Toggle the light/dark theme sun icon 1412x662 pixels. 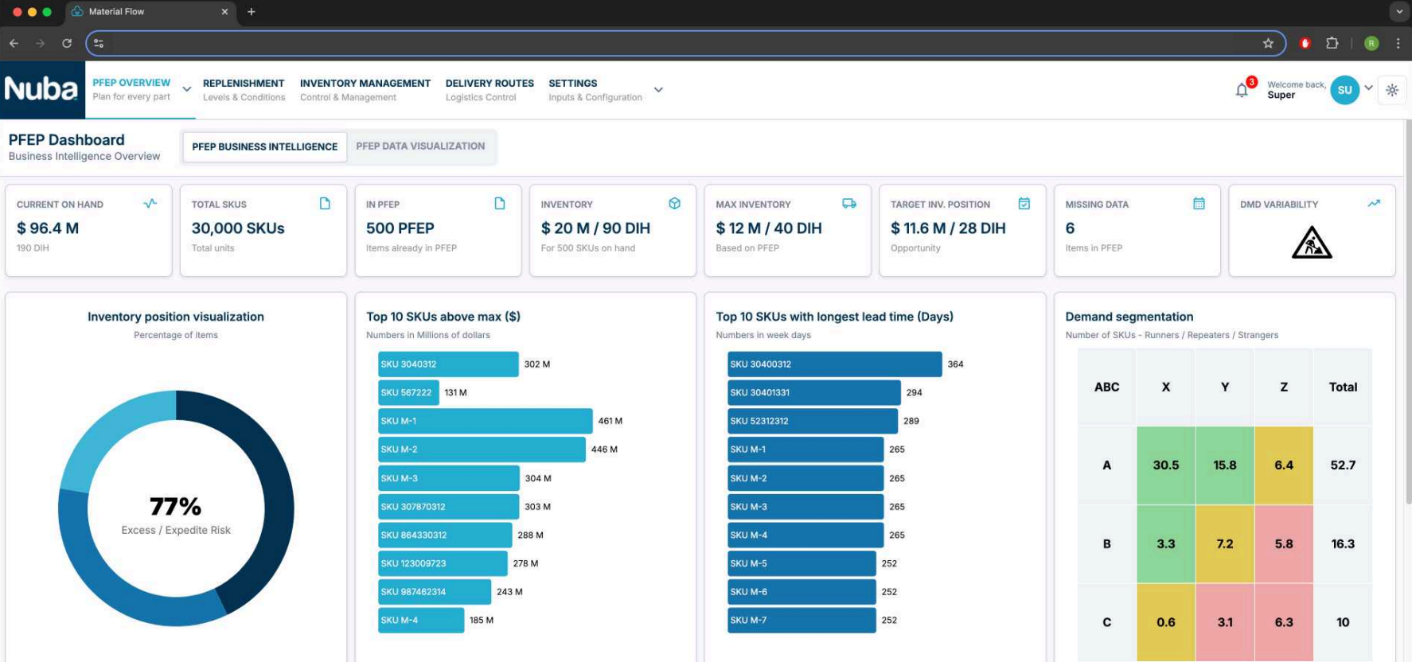coord(1392,90)
